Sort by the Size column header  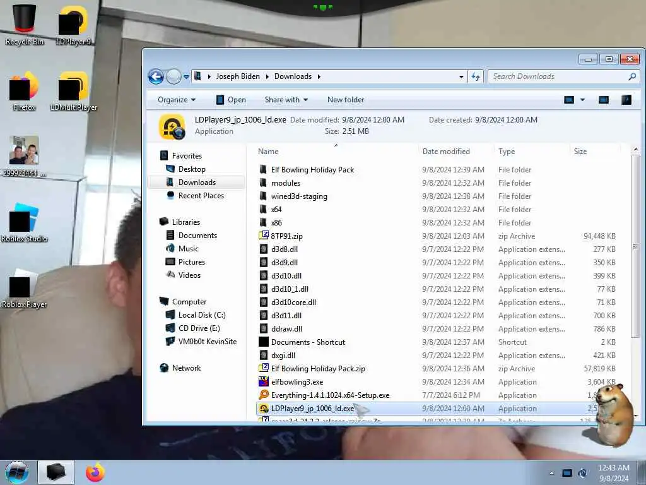pos(595,152)
